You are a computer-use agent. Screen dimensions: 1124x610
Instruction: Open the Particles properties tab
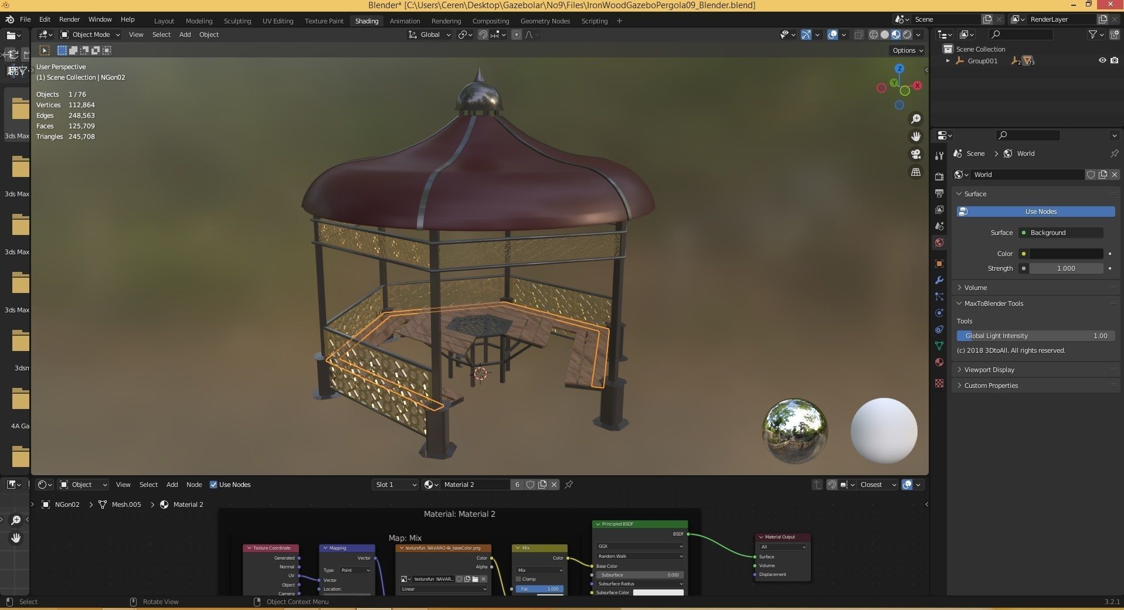pyautogui.click(x=939, y=297)
